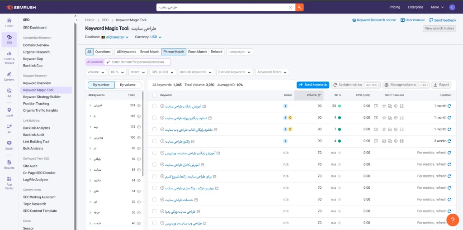Open Traffic & Market sidebar icon
Image resolution: width=463 pixels, height=230 pixels.
tap(9, 57)
